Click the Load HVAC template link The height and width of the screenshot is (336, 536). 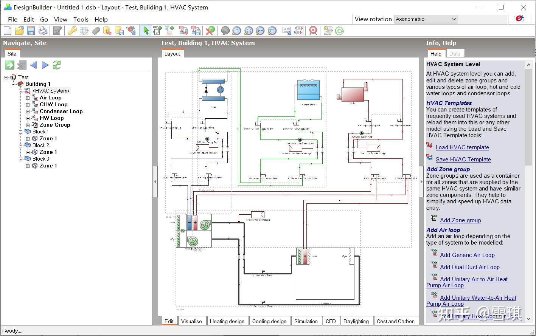[x=462, y=147]
